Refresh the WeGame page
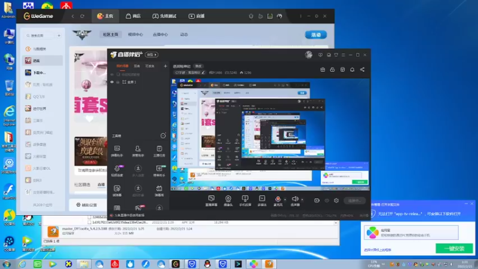The image size is (478, 269). pyautogui.click(x=82, y=16)
